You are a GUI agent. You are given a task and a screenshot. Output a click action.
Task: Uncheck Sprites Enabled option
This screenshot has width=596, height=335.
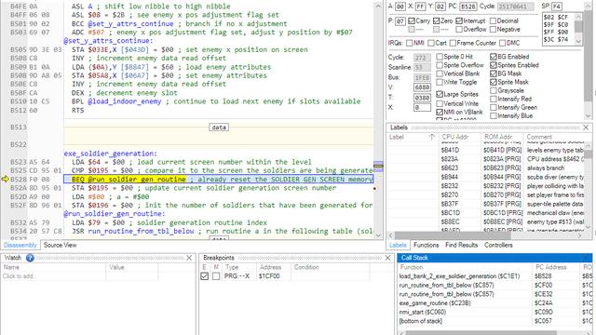pyautogui.click(x=494, y=65)
